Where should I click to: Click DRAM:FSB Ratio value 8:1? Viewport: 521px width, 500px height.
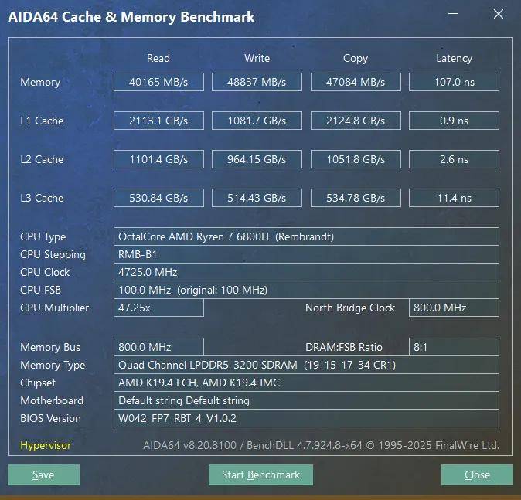click(x=454, y=347)
